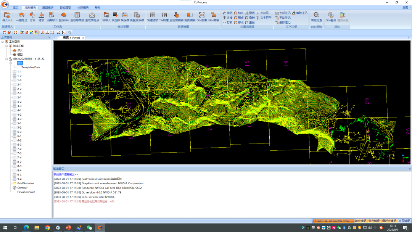Image resolution: width=412 pixels, height=232 pixels.
Task: Toggle 最近点捕捉 nearest-point snapping
Action: pyautogui.click(x=389, y=221)
